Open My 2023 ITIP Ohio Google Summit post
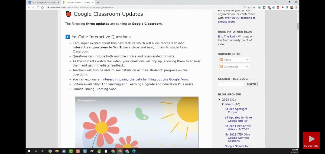 pyautogui.click(x=237, y=138)
